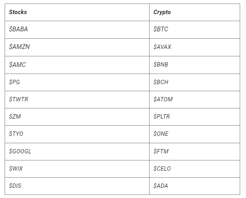Click the $TWTR ticker cell
The image size is (246, 198).
tap(77, 99)
